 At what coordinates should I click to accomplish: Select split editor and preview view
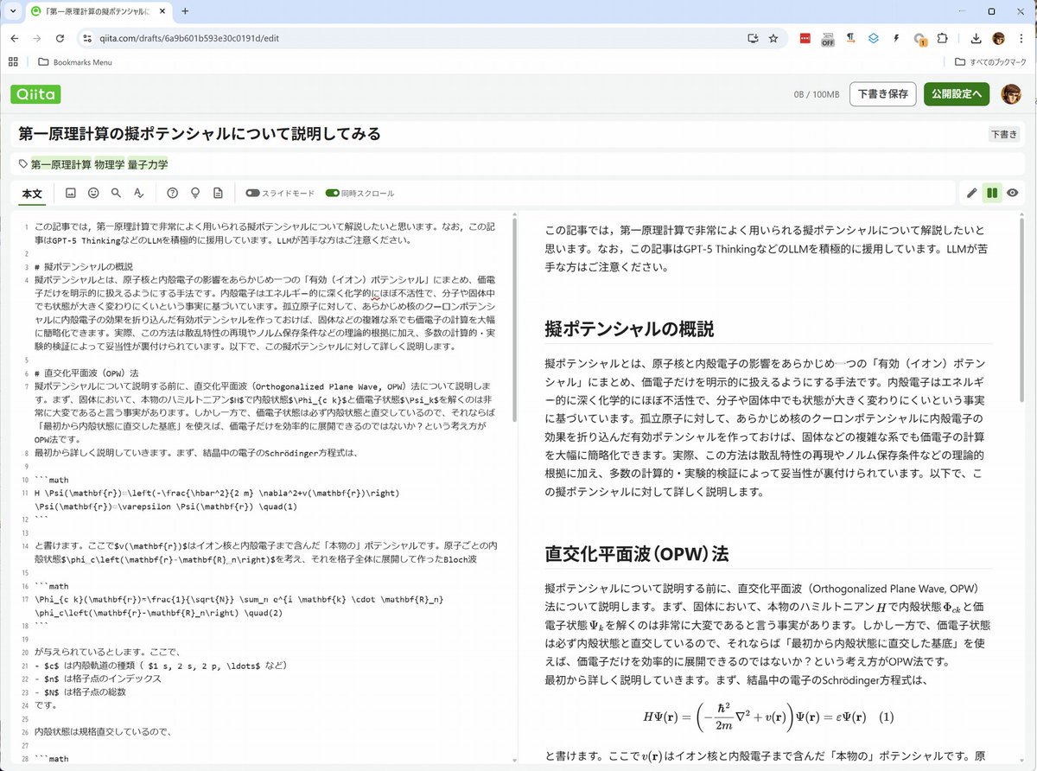992,193
